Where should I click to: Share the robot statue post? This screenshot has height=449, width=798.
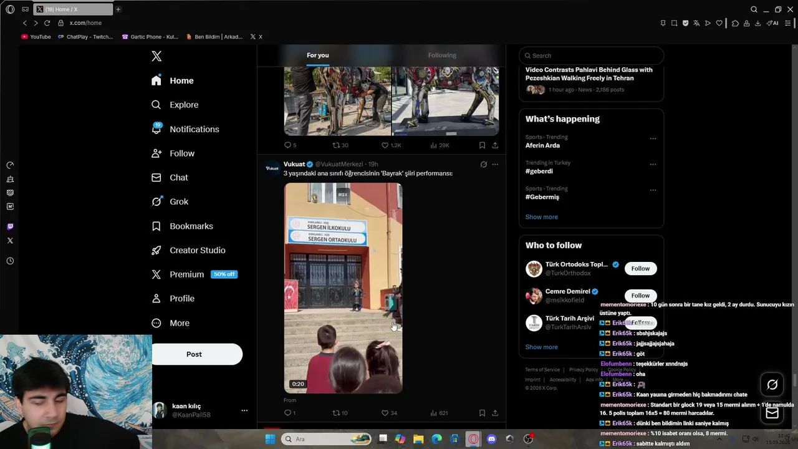coord(495,145)
